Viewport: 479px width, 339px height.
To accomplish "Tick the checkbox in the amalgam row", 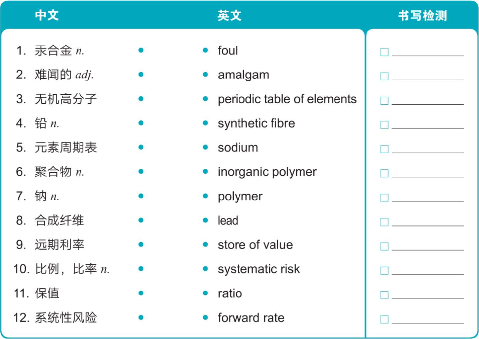I will (384, 76).
